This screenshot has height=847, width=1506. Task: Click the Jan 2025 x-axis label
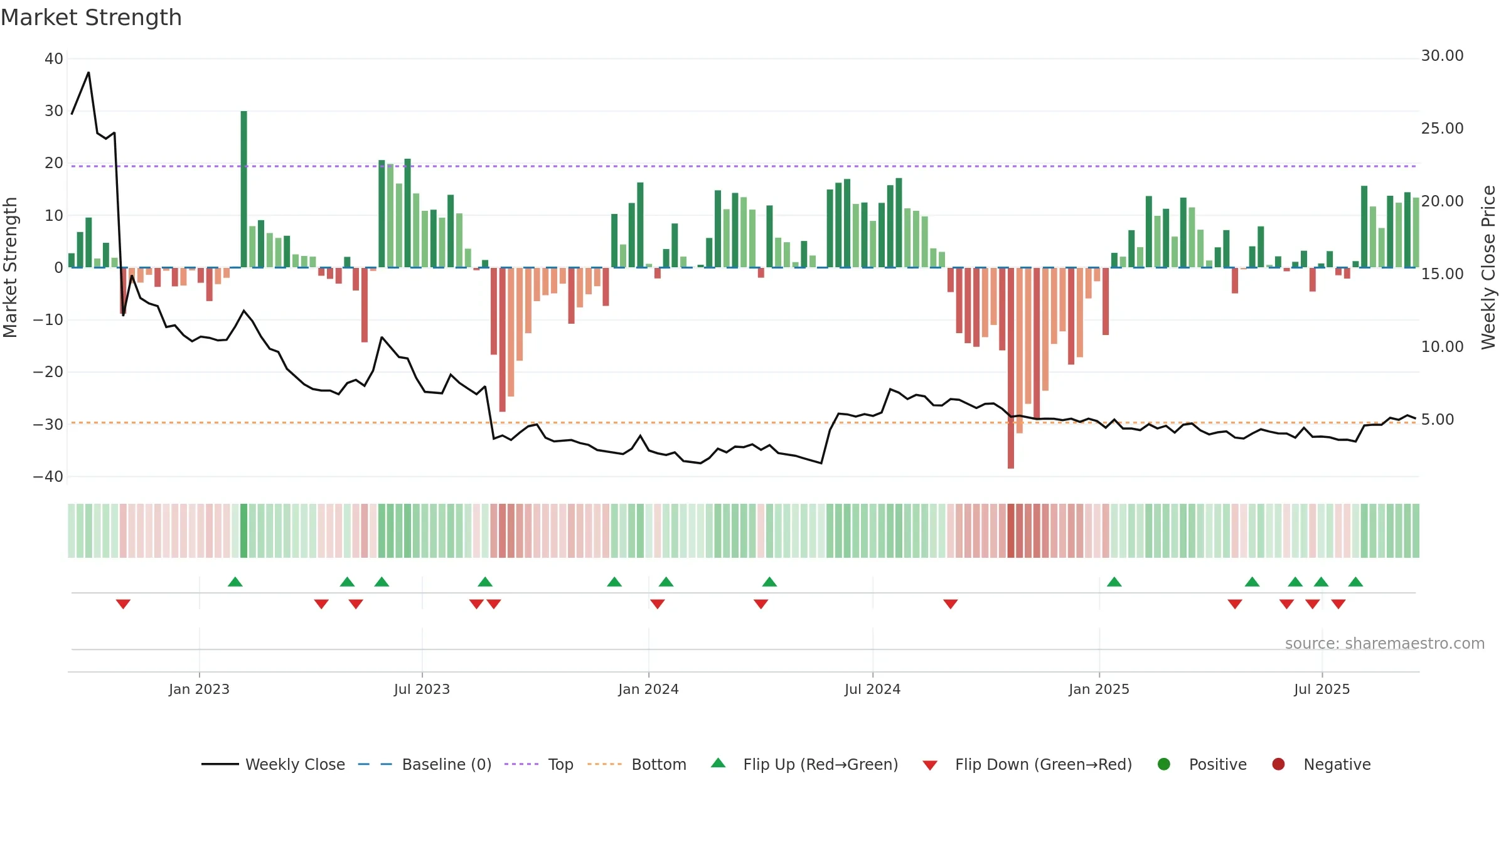(1099, 690)
